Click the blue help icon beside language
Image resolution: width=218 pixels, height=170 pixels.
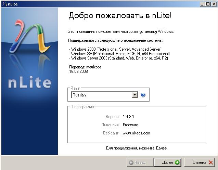(x=143, y=95)
